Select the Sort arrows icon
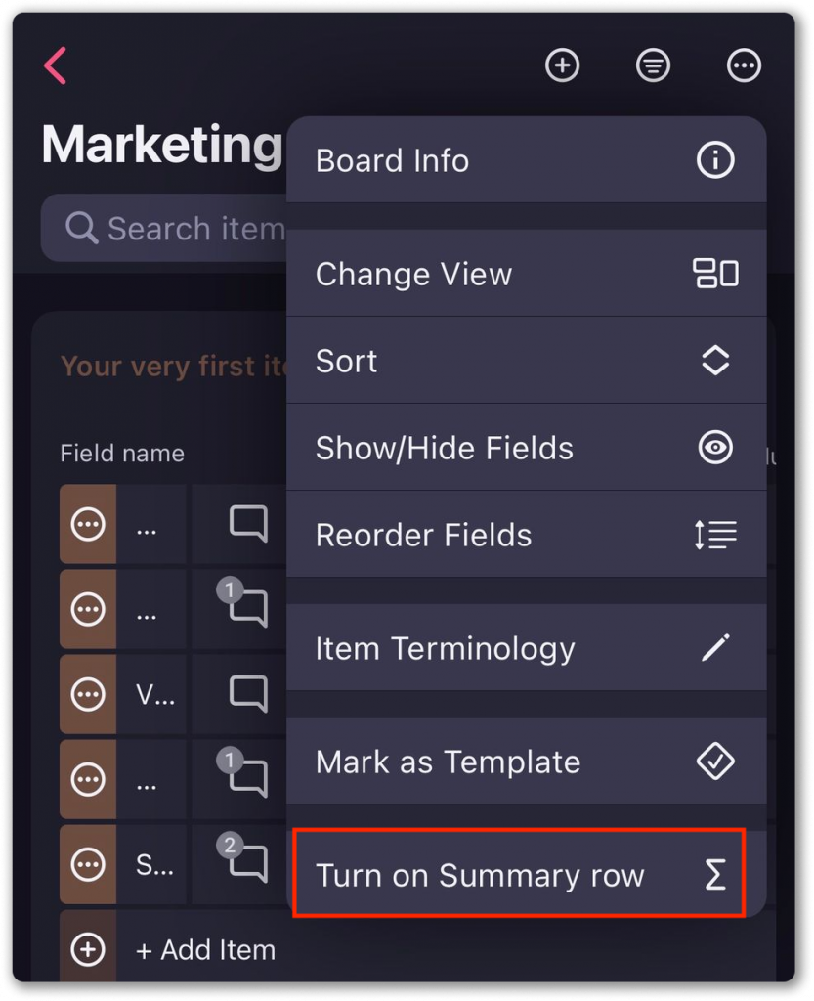The image size is (814, 1001). click(x=714, y=360)
